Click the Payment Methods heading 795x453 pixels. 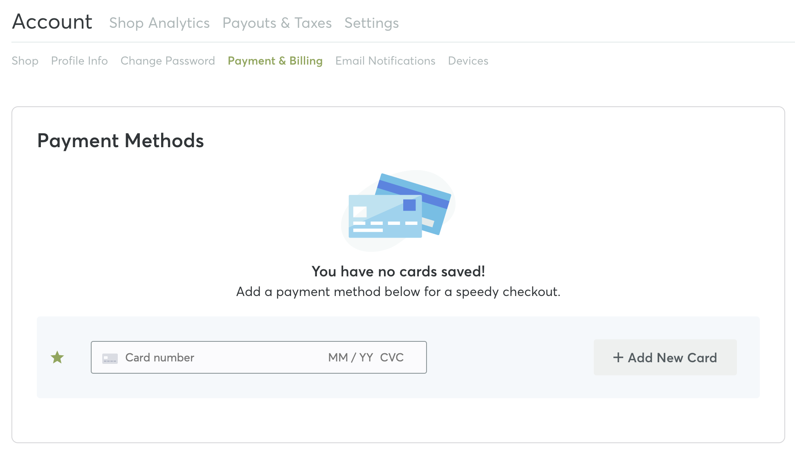[x=120, y=141]
